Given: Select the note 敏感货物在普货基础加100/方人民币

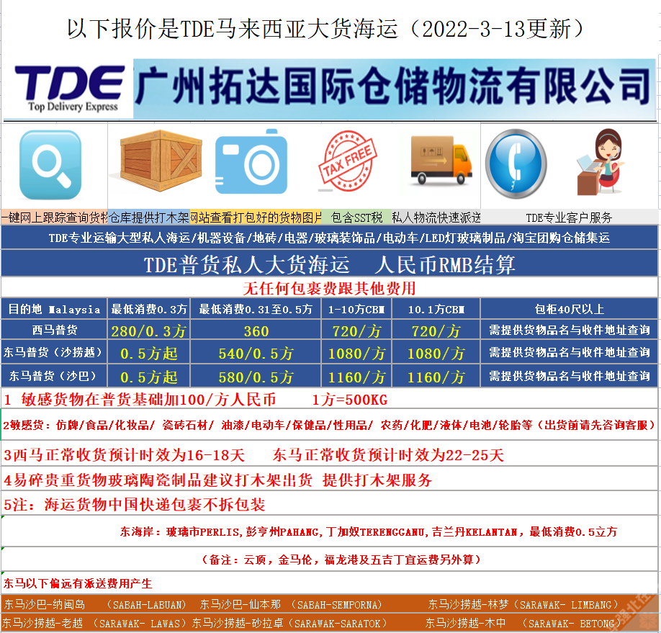Looking at the screenshot, I should [x=140, y=400].
